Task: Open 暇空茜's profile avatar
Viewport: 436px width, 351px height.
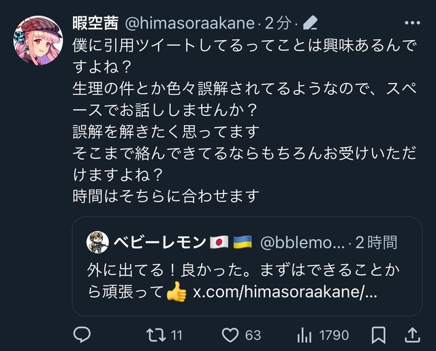Action: click(x=38, y=40)
